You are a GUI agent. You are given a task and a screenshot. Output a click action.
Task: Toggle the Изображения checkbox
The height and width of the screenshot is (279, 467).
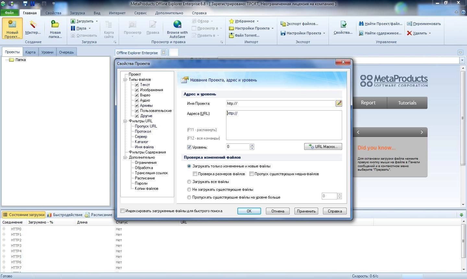[137, 90]
